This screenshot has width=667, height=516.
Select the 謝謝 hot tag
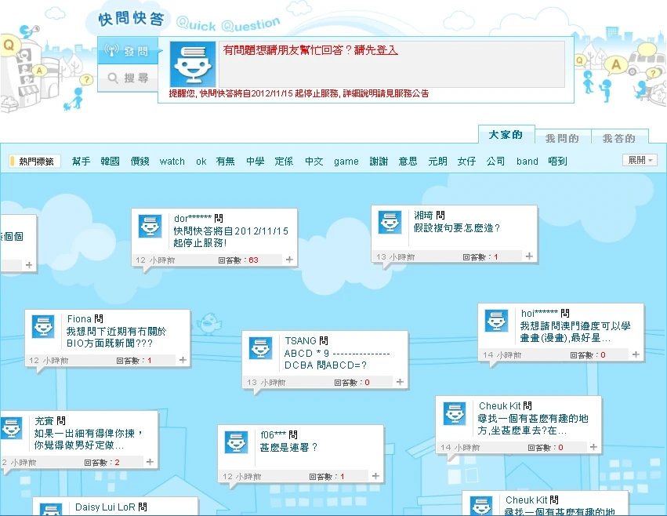(x=379, y=162)
